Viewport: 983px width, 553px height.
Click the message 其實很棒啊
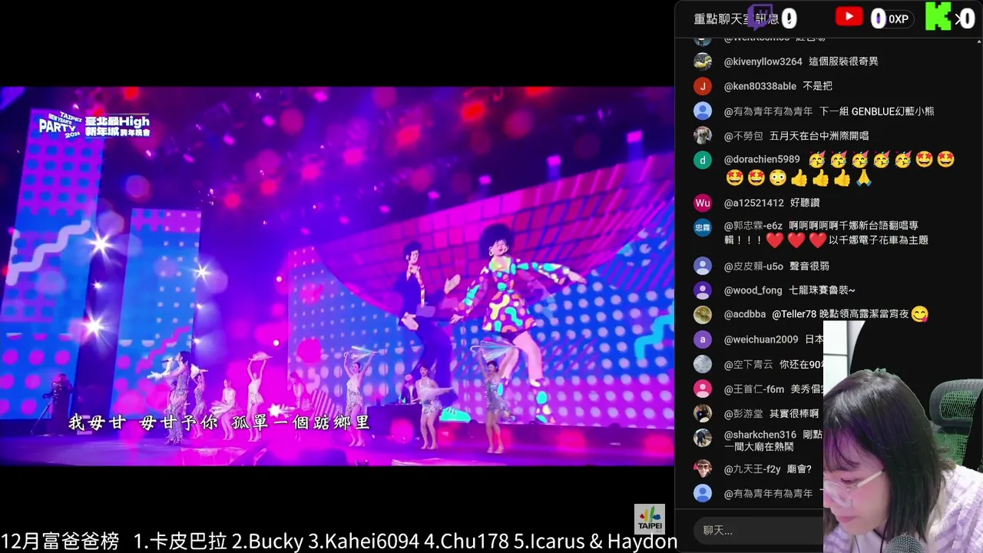point(794,413)
